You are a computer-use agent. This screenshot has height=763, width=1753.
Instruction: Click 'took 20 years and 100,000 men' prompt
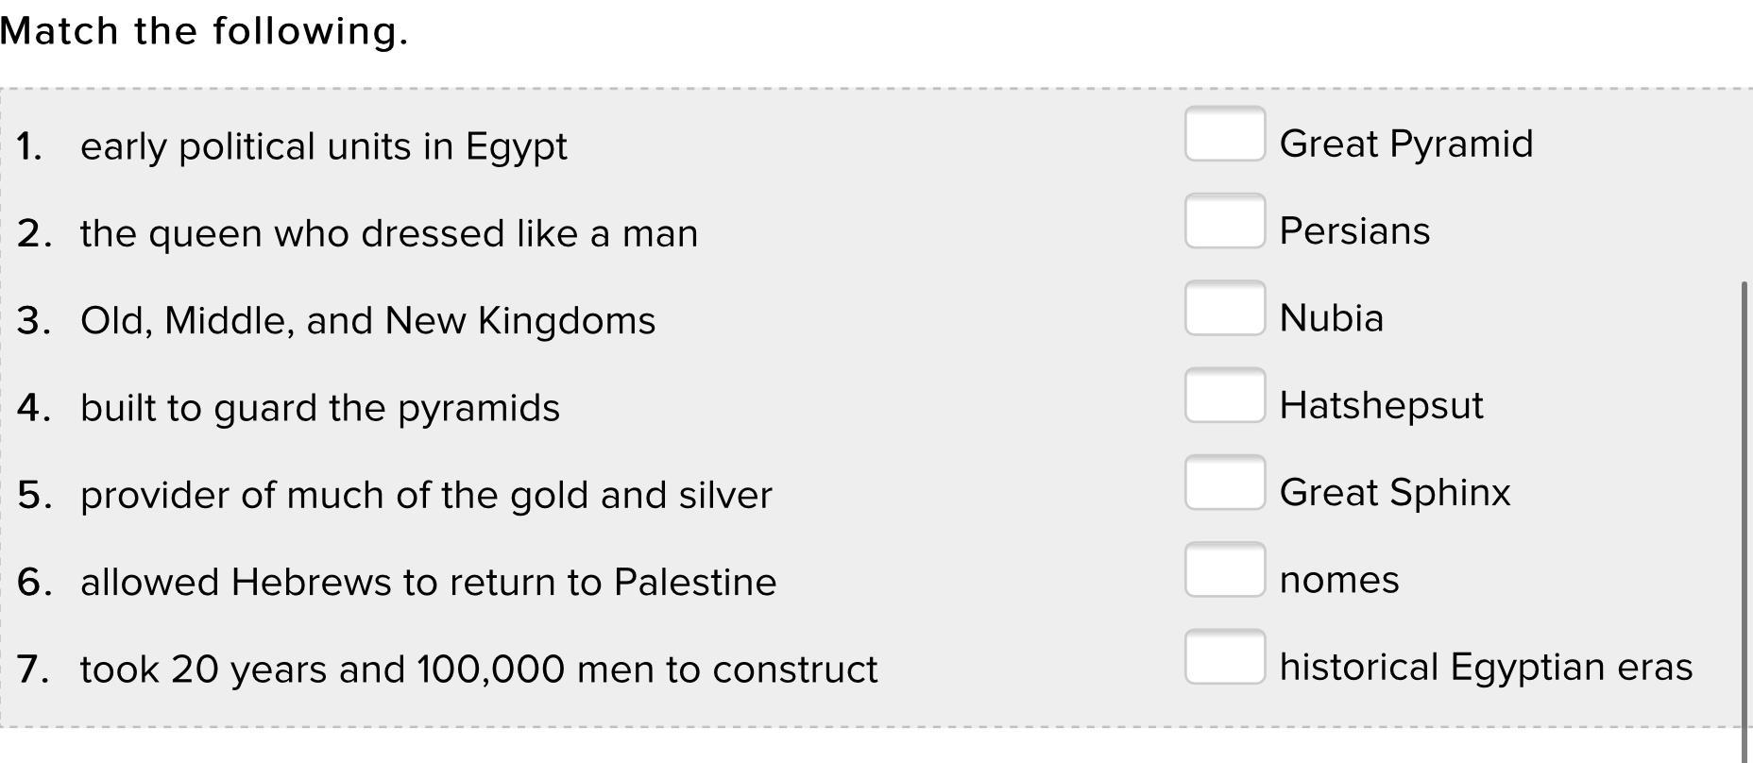point(479,670)
